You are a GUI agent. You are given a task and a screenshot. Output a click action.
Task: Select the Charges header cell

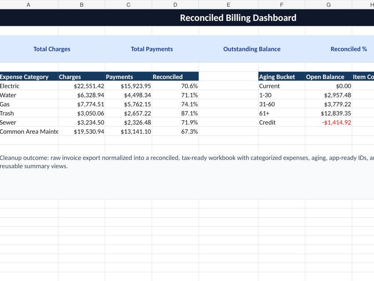click(82, 76)
